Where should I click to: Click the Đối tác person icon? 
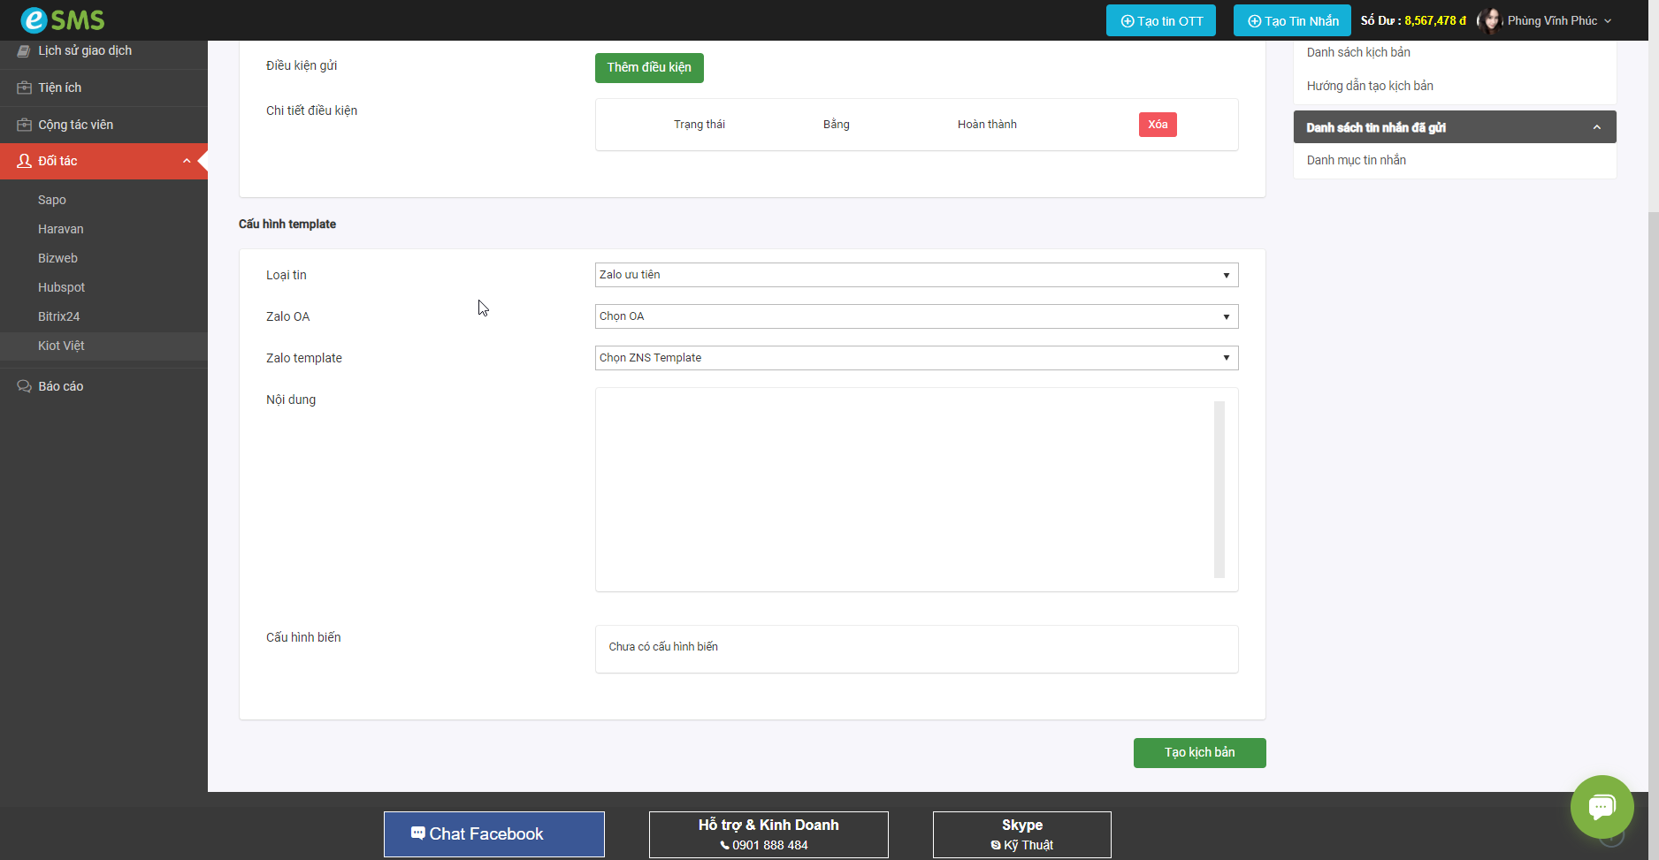click(24, 161)
